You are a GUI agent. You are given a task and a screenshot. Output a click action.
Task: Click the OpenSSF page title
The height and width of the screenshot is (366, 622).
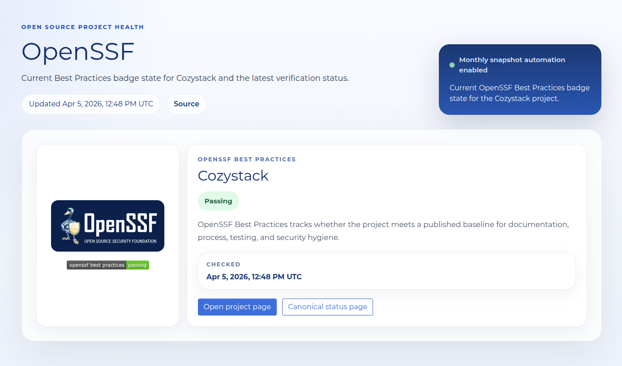coord(77,52)
